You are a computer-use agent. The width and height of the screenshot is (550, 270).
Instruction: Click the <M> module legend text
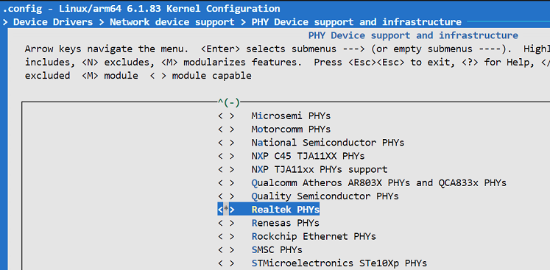[110, 76]
